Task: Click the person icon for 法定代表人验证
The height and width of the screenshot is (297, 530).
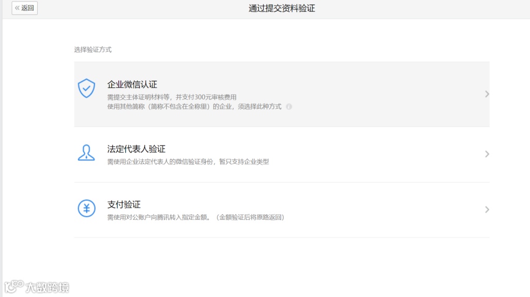Action: point(86,153)
